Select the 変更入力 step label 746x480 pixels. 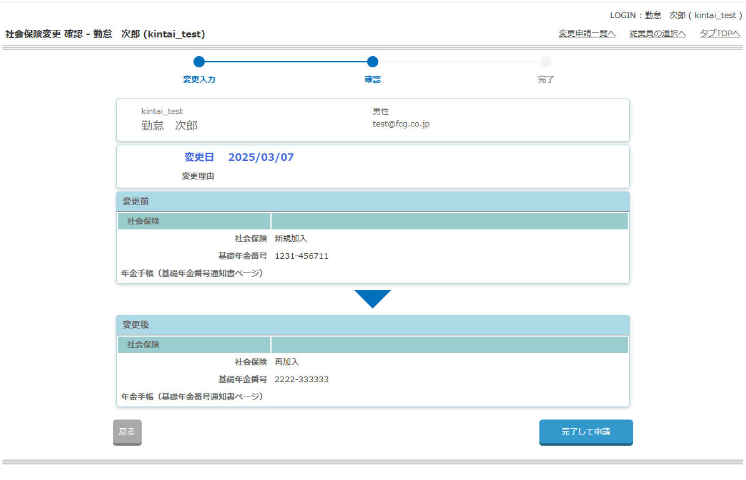click(x=199, y=80)
